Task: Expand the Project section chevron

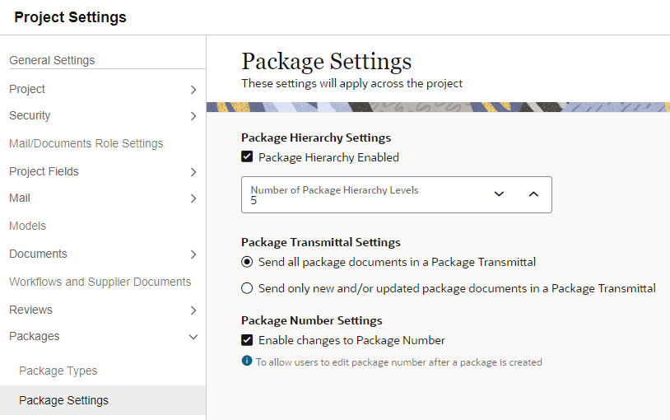Action: coord(193,90)
